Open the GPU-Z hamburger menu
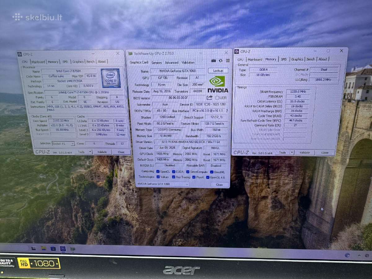Image resolution: width=372 pixels, height=279 pixels. (228, 61)
